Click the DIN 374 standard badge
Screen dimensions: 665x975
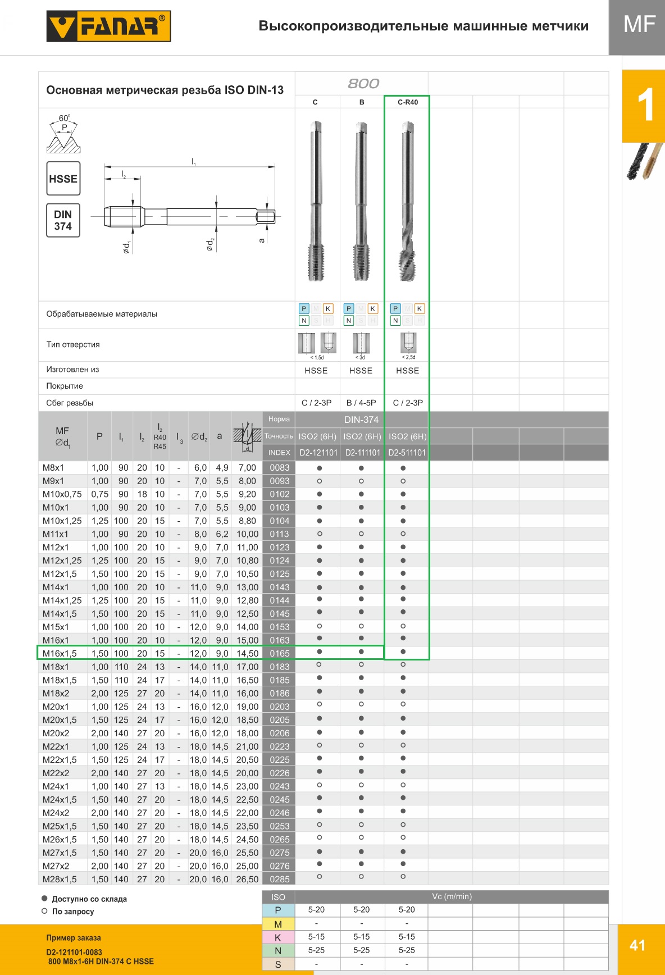click(63, 220)
